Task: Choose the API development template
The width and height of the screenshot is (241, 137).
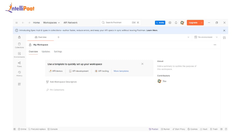Action: (x=79, y=71)
